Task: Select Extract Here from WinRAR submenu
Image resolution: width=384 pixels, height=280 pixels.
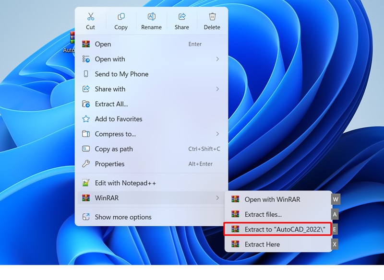Action: coord(262,245)
